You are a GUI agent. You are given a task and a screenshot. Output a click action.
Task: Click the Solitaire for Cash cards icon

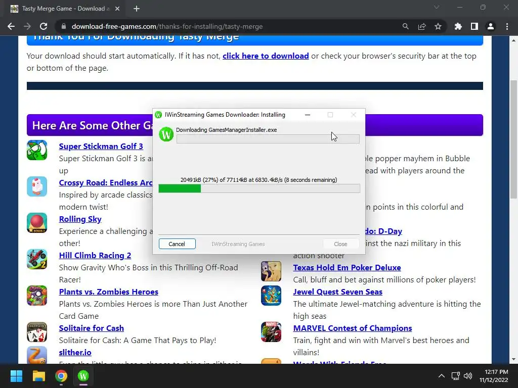coord(37,332)
